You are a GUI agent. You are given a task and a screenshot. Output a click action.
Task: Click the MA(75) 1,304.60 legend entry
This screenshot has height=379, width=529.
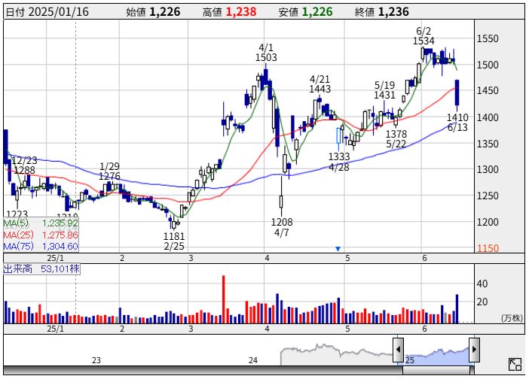(41, 247)
